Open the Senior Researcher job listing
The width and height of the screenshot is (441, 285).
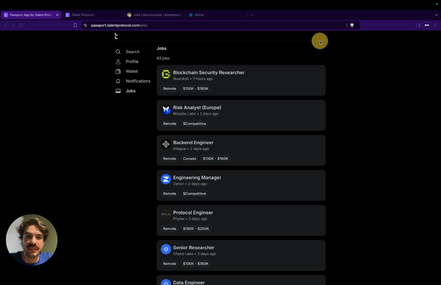coord(241,255)
